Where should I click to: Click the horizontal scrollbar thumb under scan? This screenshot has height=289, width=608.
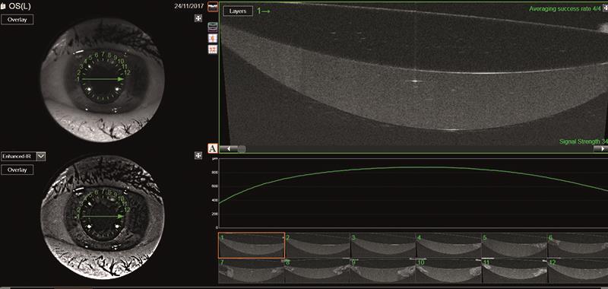[x=242, y=148]
